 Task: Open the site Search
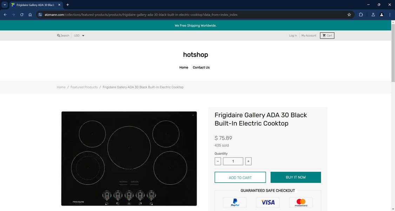(x=63, y=35)
